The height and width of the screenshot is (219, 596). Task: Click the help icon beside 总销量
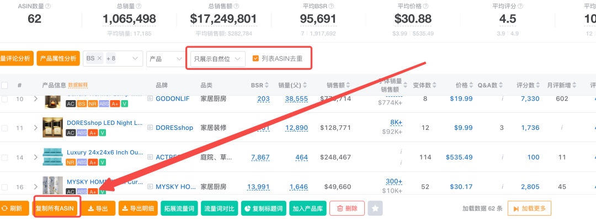tap(139, 7)
